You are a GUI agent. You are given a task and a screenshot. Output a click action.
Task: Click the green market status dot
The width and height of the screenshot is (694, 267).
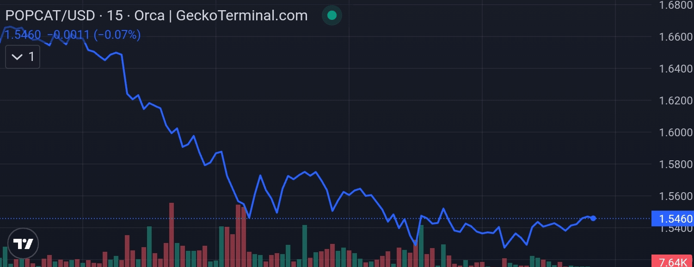coord(332,15)
